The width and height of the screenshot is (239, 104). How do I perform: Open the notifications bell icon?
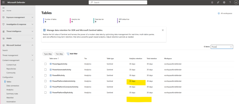click(212, 3)
